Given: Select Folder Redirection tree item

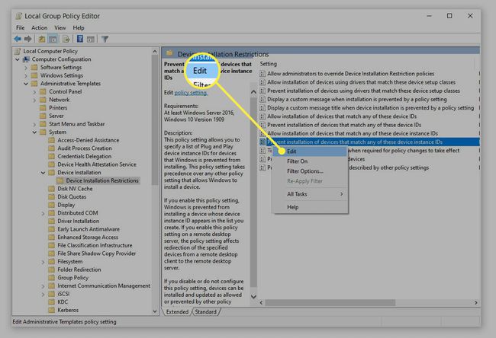Looking at the screenshot, I should pos(79,269).
